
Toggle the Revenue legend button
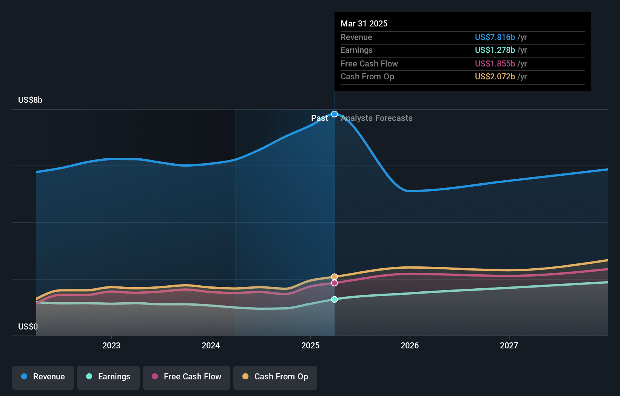(x=43, y=377)
